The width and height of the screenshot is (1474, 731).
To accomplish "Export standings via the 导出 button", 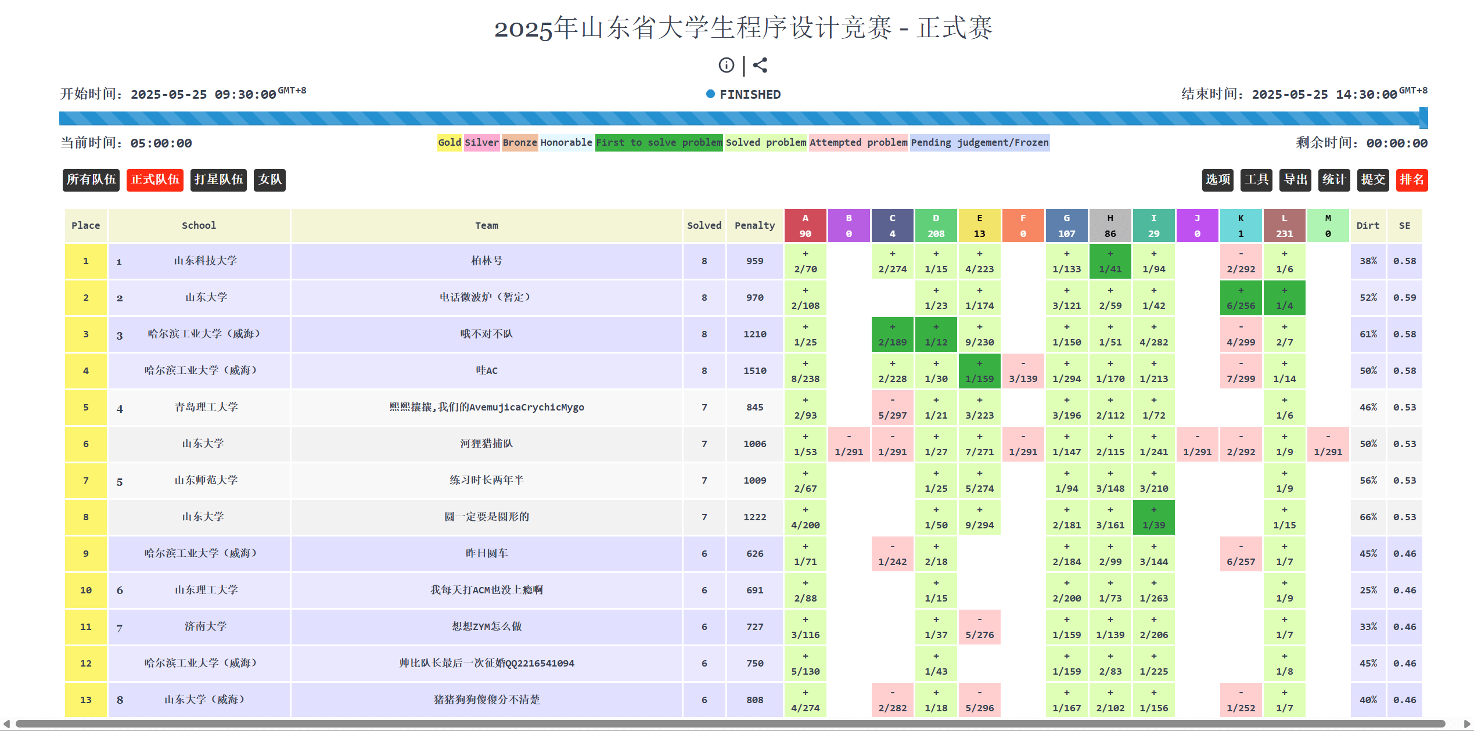I will click(x=1295, y=180).
